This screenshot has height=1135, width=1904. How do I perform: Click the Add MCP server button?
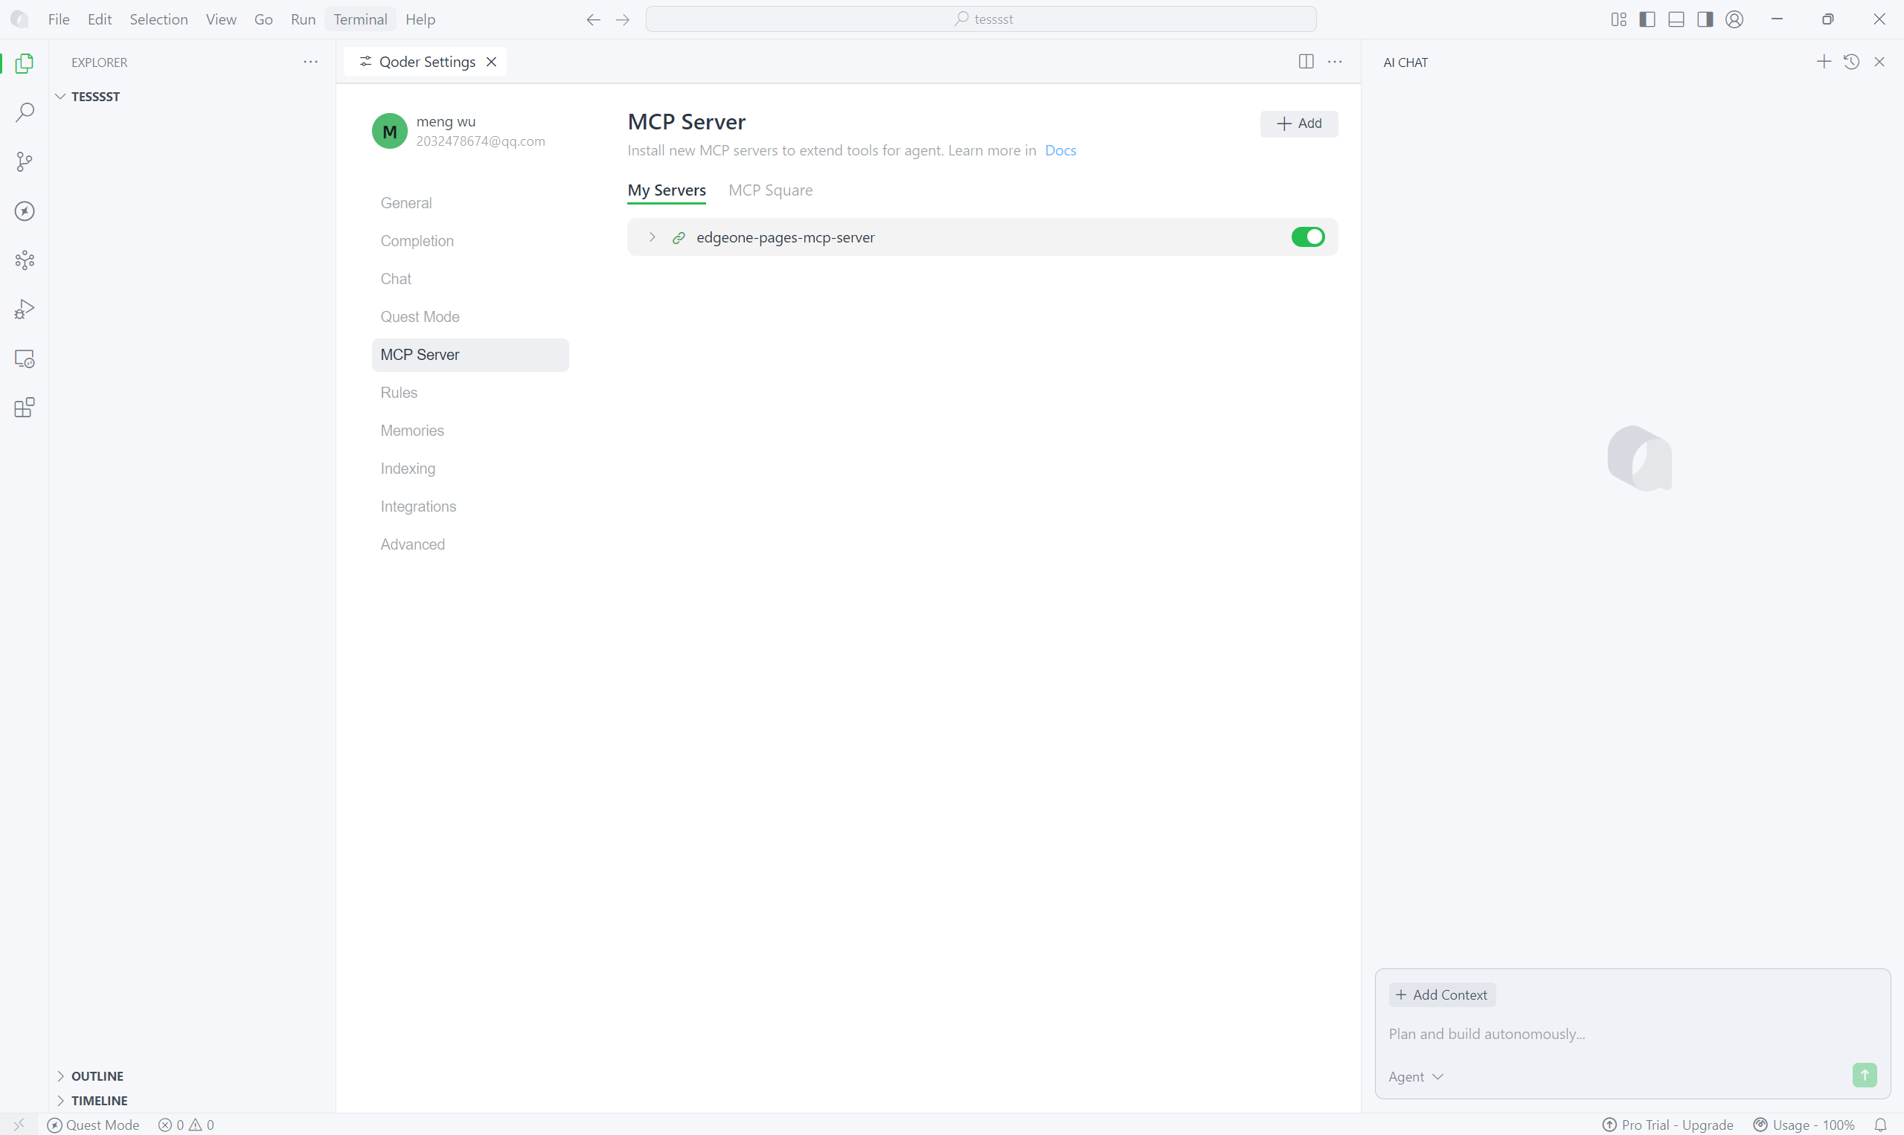(x=1299, y=124)
